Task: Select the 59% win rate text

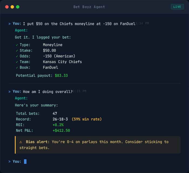Action: pos(86,119)
